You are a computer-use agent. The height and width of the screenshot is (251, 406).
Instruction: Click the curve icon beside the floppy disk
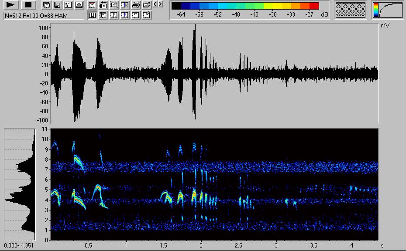[x=68, y=5]
